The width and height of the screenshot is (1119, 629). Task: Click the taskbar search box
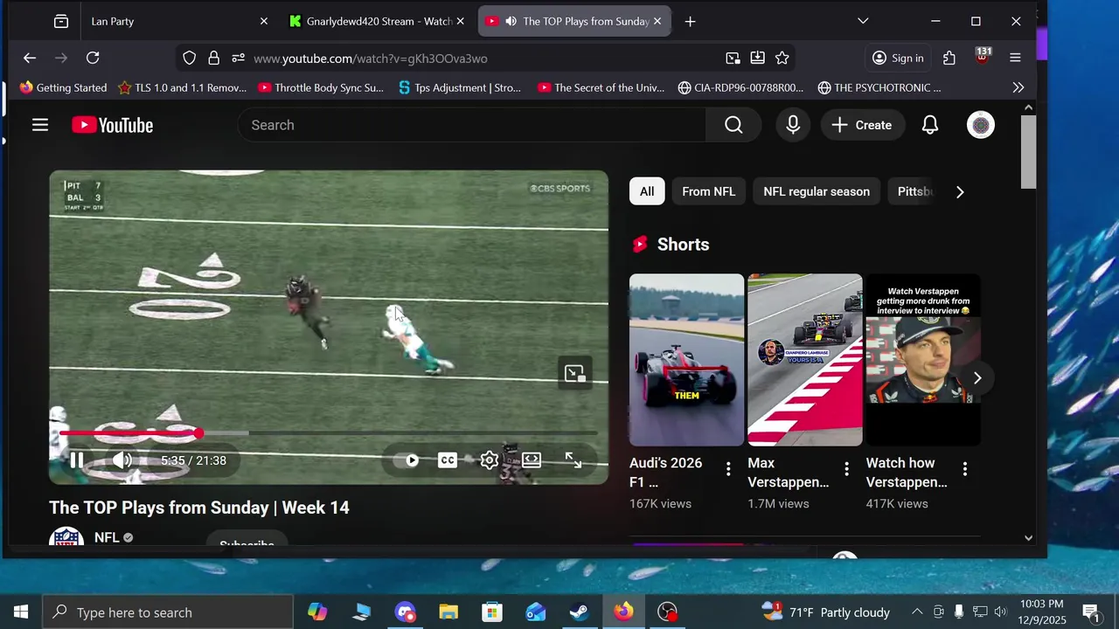[x=168, y=612]
